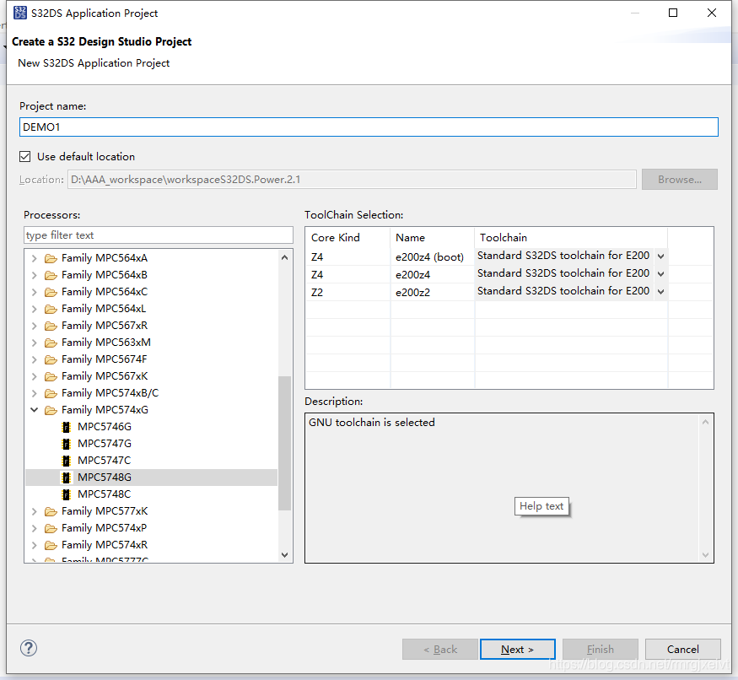This screenshot has height=680, width=738.
Task: Click the Family MPC574xG folder icon
Action: (51, 411)
